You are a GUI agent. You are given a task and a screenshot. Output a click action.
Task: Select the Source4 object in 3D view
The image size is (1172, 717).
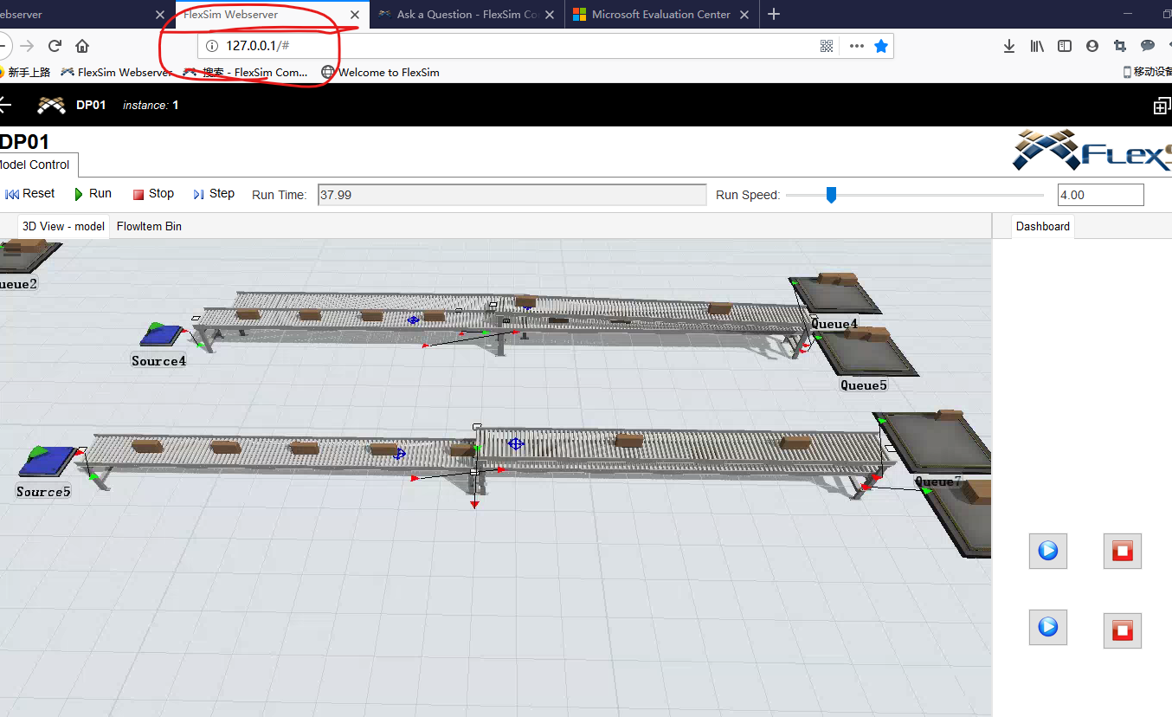click(163, 335)
